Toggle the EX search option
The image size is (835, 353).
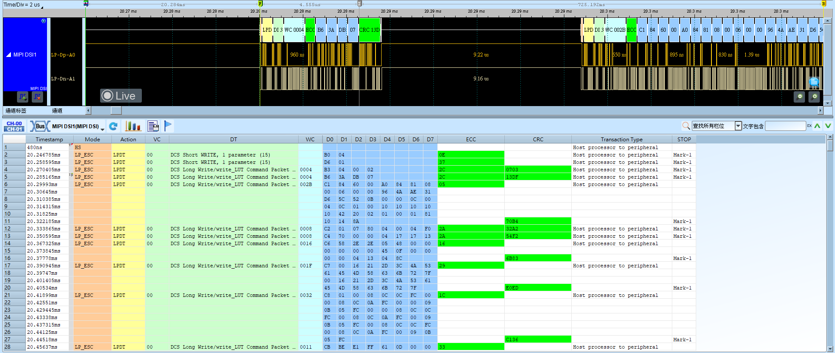point(809,126)
